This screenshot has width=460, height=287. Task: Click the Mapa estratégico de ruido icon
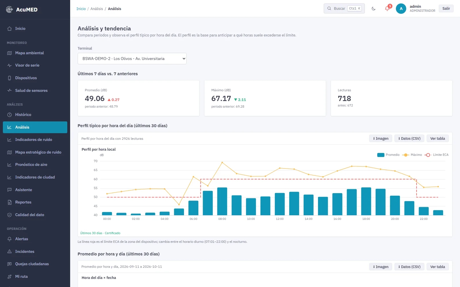(x=9, y=152)
